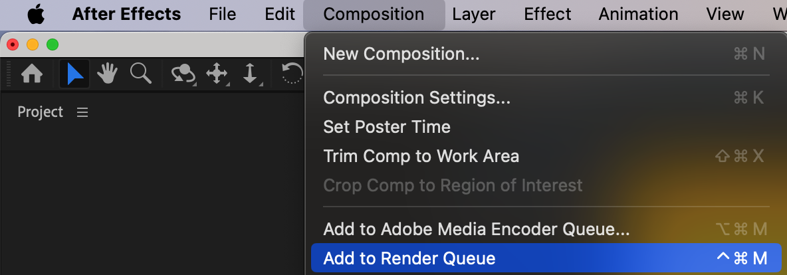Click the Home icon in toolbar
This screenshot has height=275, width=787.
(x=32, y=74)
